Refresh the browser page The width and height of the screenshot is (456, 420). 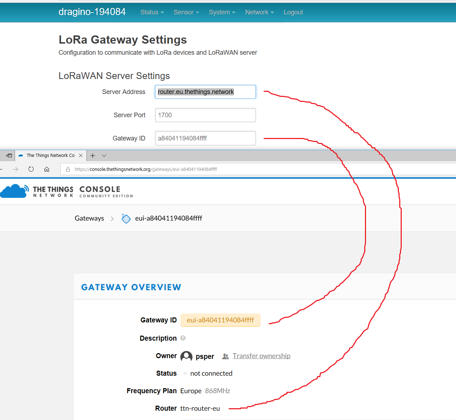tap(31, 169)
